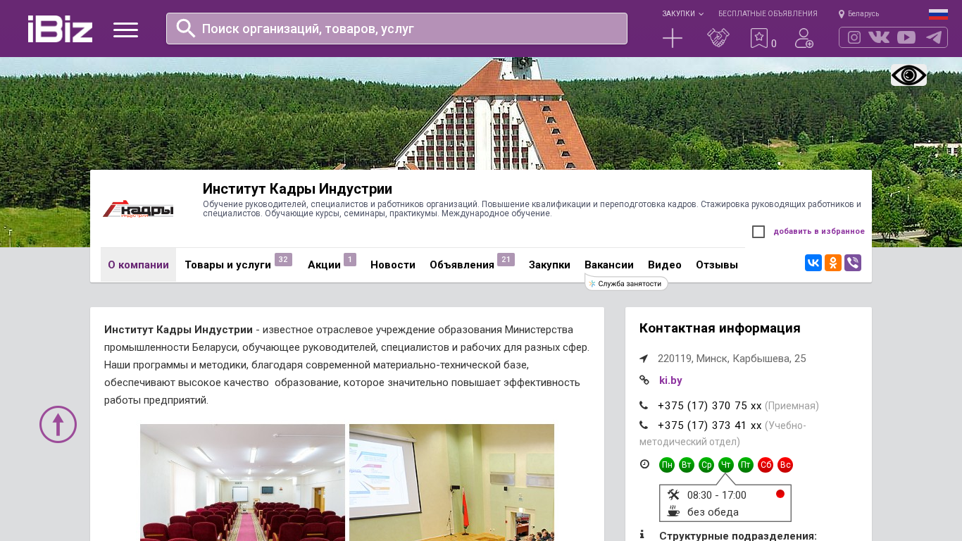Click Служба занятости badge
This screenshot has width=962, height=541.
coord(626,284)
